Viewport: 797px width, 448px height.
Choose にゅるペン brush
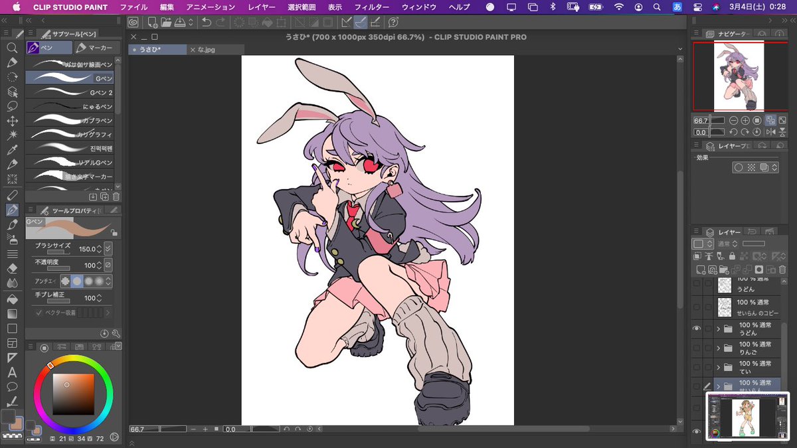70,106
